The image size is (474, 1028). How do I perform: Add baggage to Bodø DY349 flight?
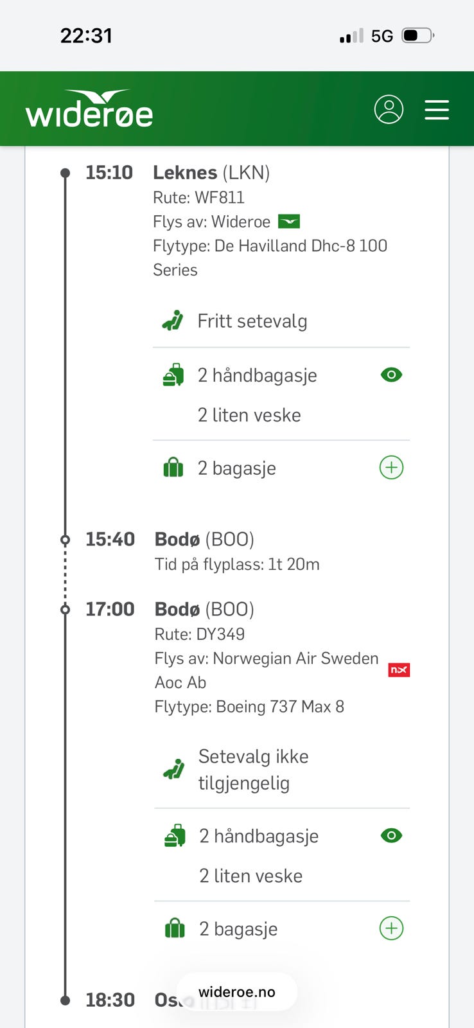point(391,928)
